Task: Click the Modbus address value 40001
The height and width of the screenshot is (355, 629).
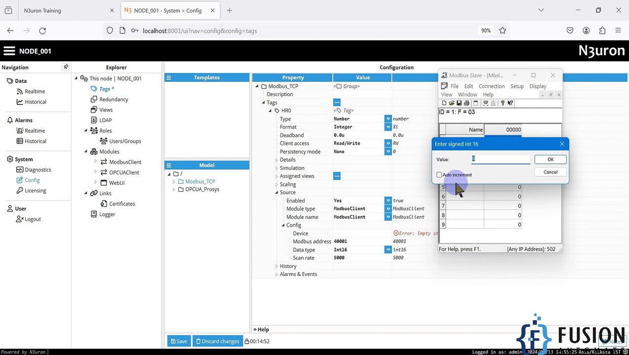Action: (341, 242)
